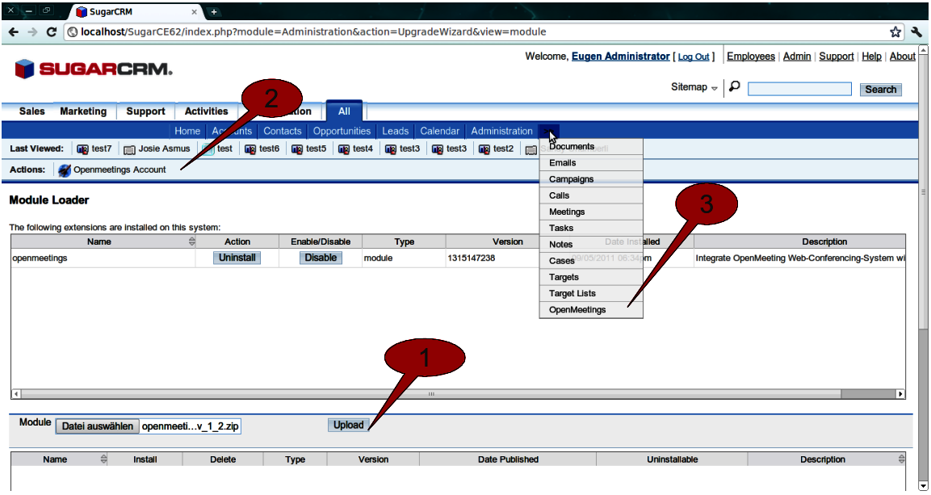The height and width of the screenshot is (495, 931).
Task: Sort installed extensions by Name
Action: [x=192, y=241]
